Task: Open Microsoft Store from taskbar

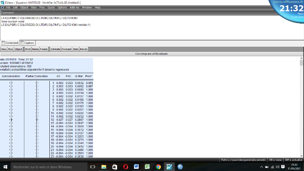Action: (115, 167)
